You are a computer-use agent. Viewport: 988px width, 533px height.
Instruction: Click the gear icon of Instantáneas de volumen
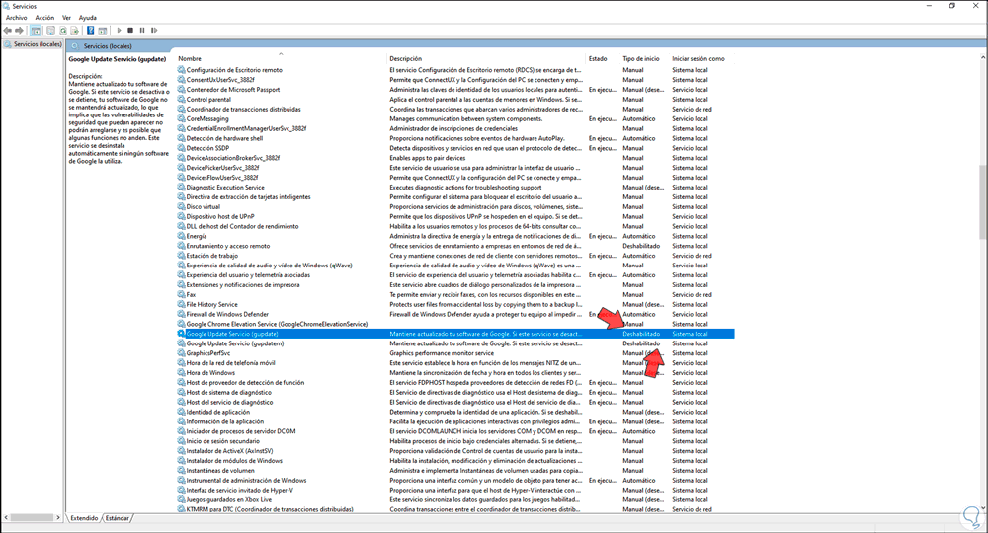tap(182, 470)
